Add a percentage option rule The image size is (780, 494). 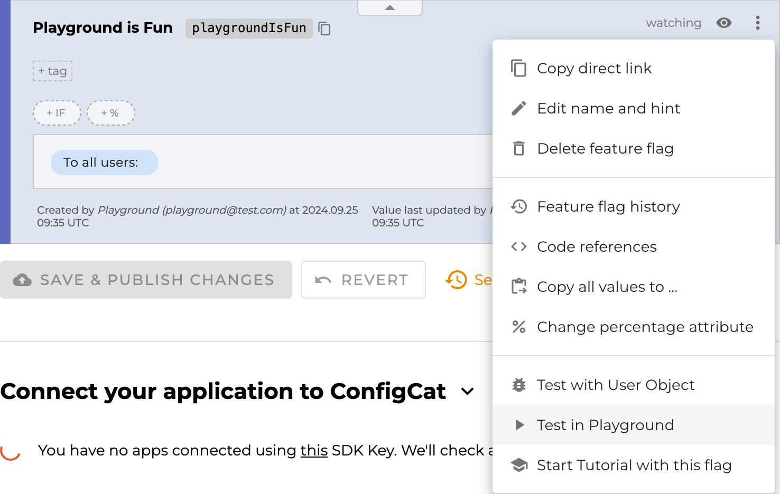click(x=110, y=113)
